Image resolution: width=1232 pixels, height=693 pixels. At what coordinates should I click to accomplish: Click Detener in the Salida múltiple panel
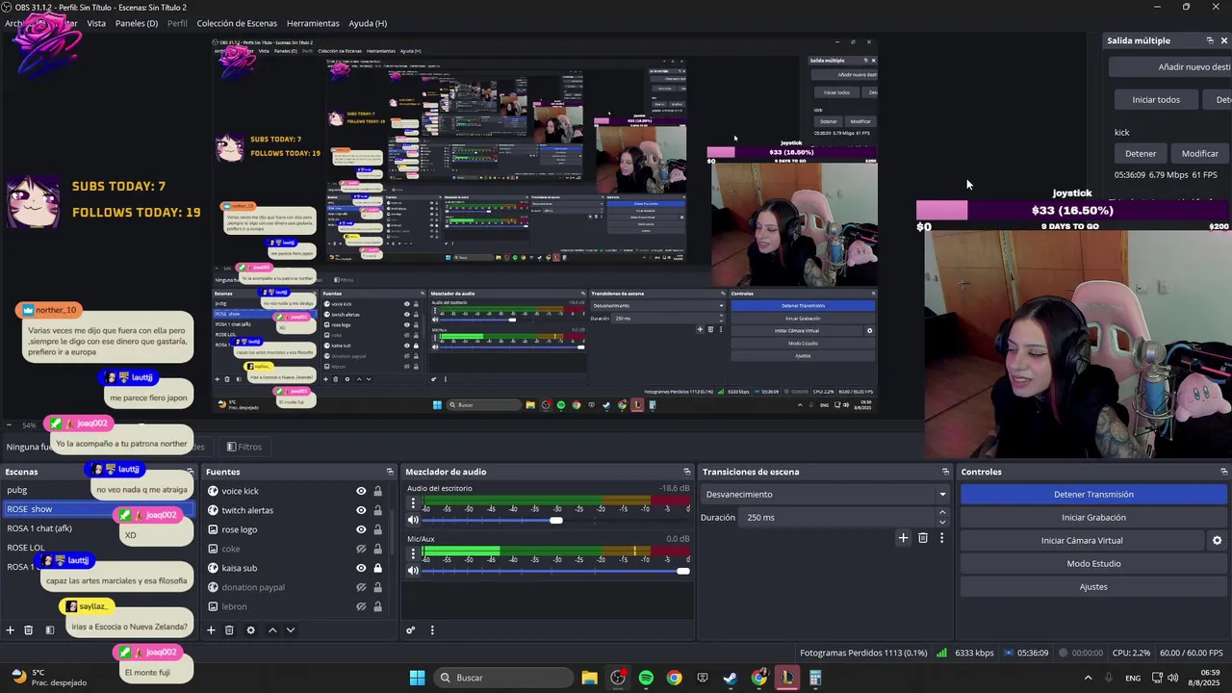coord(1141,153)
